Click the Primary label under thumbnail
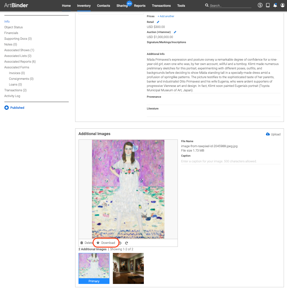 tap(94, 281)
